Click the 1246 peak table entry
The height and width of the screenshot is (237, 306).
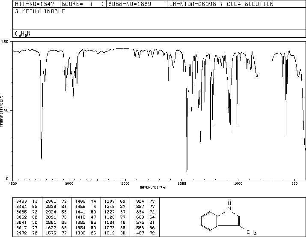pos(115,207)
